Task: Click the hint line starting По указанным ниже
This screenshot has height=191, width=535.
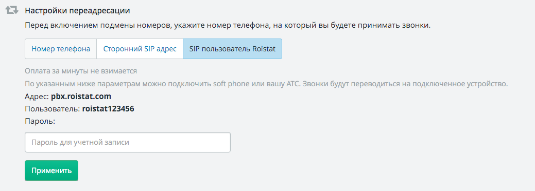Action: tap(267, 84)
